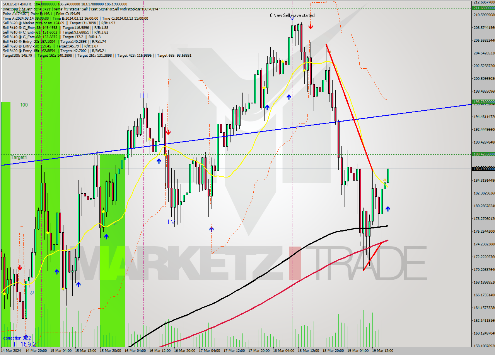Click the '15 Mar 20:00' time axis label
This screenshot has height=355, width=495.
111,351
